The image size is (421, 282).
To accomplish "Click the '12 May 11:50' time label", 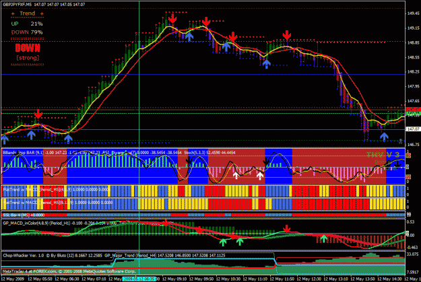I will pos(282,279).
